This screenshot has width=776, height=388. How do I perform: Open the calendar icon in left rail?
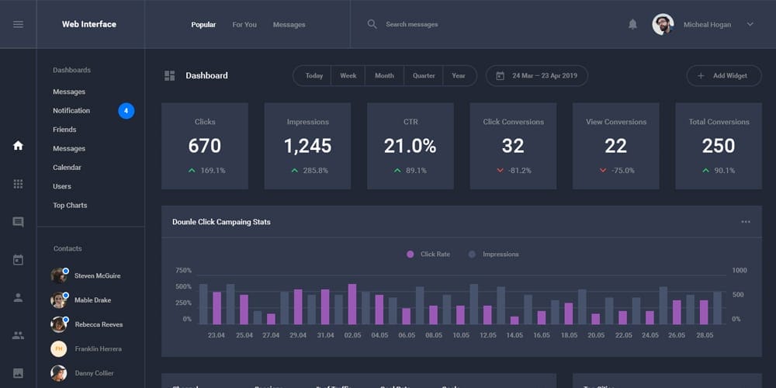[x=19, y=260]
